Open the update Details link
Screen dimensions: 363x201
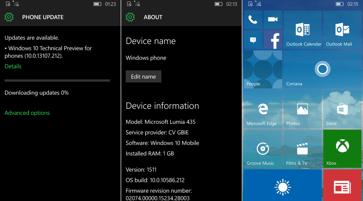pos(13,66)
